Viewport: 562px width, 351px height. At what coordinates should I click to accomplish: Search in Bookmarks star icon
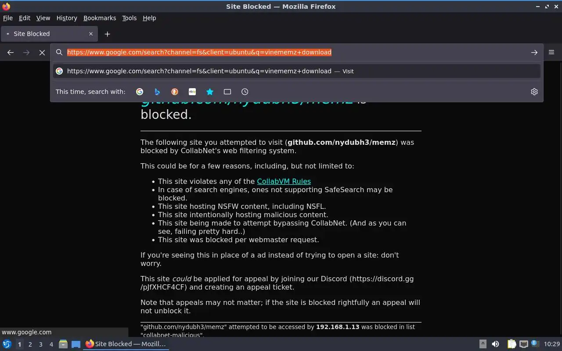coord(210,92)
